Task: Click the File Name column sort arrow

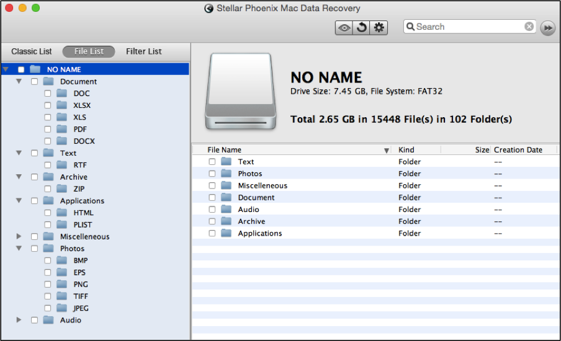Action: 387,151
